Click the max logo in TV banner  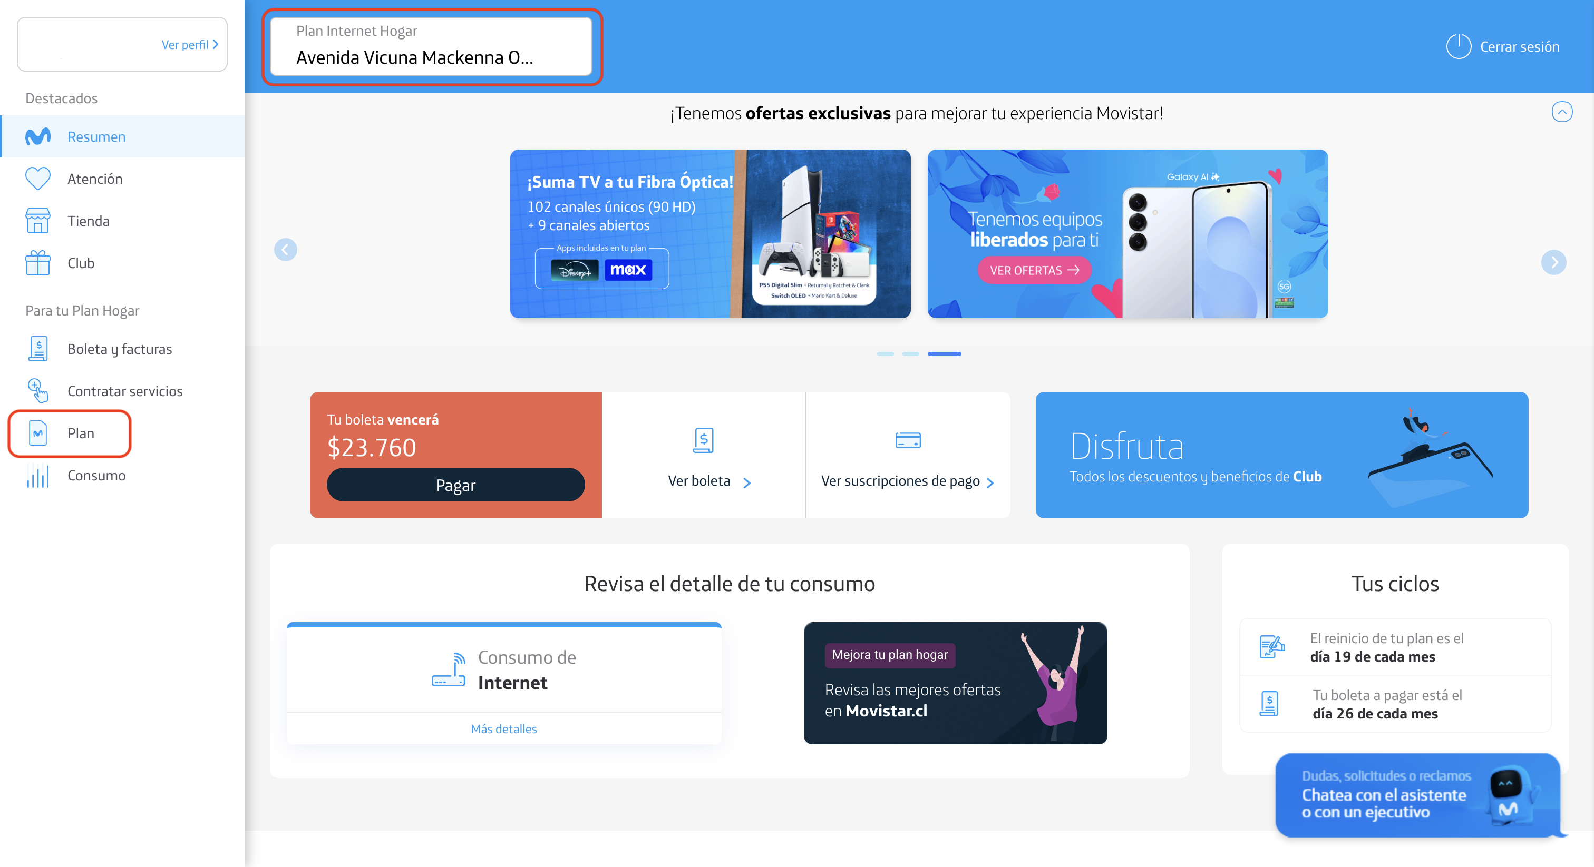coord(628,270)
